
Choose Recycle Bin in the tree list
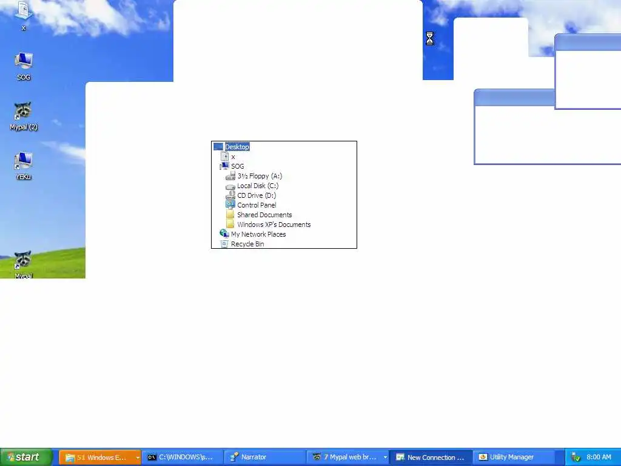241,244
